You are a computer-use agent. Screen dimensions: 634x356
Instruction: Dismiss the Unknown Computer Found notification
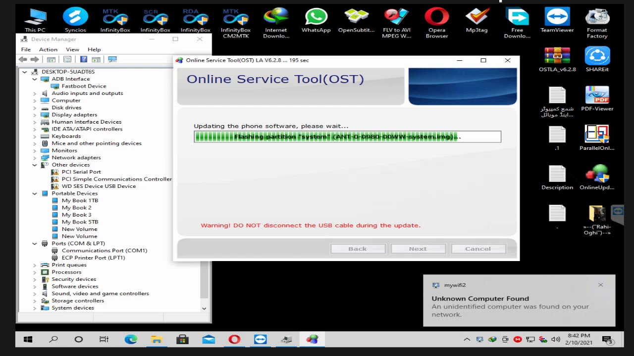coord(600,285)
